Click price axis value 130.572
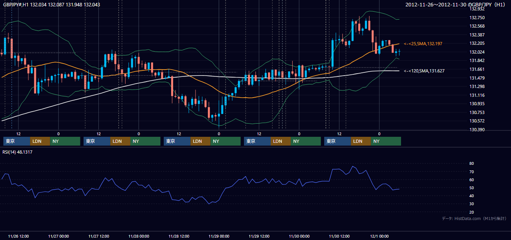Screen dimensions: 511x240 click(x=477, y=121)
